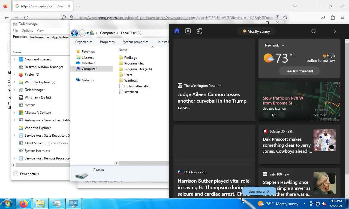Click Task Manager horizontal scrollbar left arrow

click(x=13, y=165)
